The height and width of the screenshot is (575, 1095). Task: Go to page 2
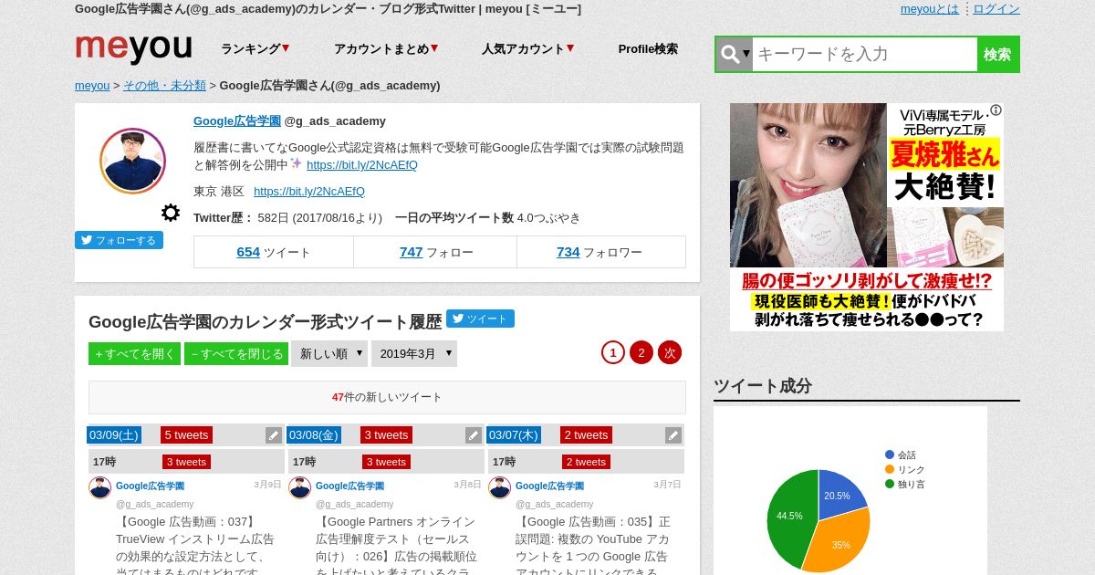(641, 352)
